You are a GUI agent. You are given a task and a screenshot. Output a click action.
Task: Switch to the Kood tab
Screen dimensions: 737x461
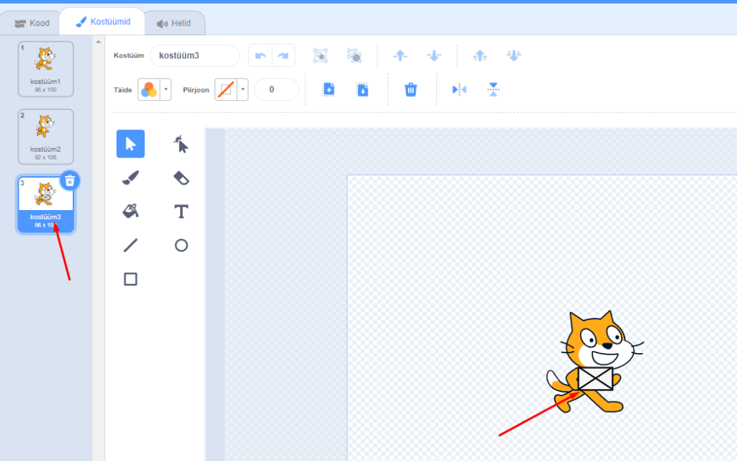pyautogui.click(x=32, y=23)
